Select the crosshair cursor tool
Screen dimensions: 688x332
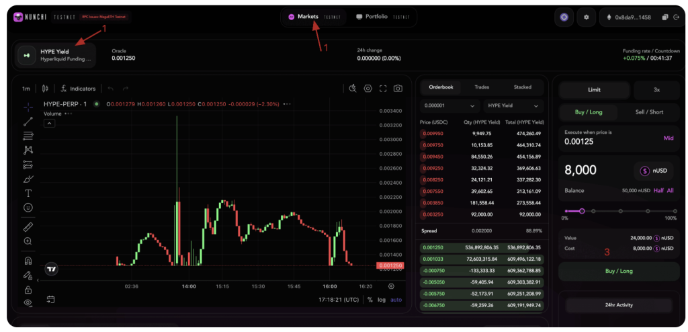click(28, 107)
